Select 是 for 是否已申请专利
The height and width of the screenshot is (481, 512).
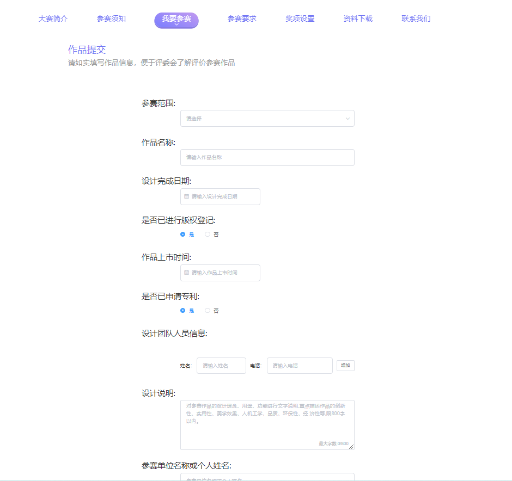click(183, 311)
